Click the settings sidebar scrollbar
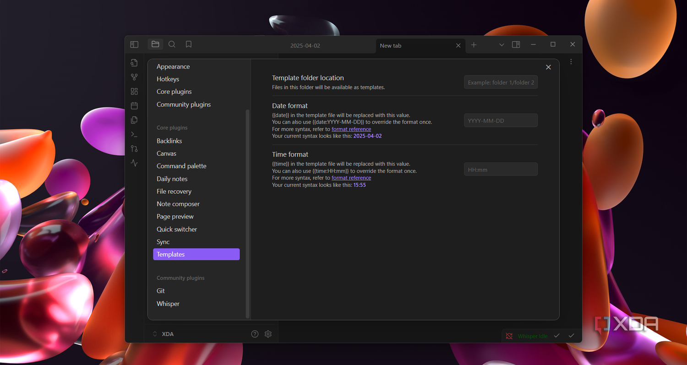The image size is (687, 365). [248, 213]
